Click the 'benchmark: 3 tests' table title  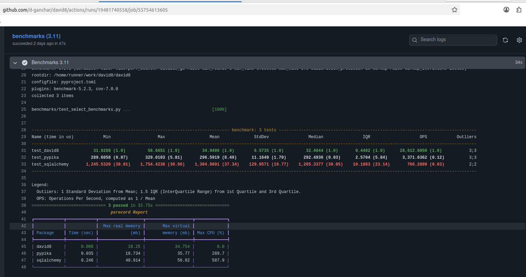click(x=254, y=130)
